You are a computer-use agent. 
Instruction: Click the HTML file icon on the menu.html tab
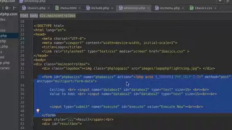click(57, 8)
